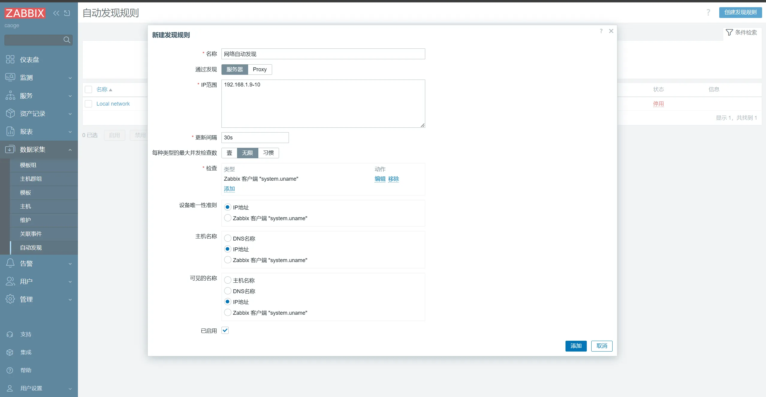
Task: Open 关联事件 submenu item
Action: [x=44, y=234]
